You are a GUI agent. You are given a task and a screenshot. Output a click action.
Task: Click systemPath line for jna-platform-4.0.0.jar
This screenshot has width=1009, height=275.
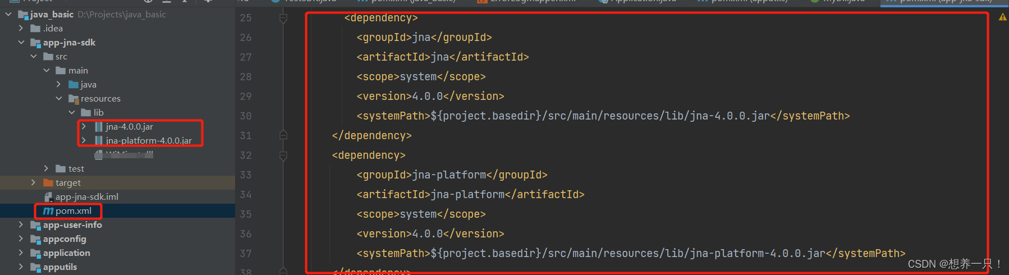pyautogui.click(x=631, y=254)
